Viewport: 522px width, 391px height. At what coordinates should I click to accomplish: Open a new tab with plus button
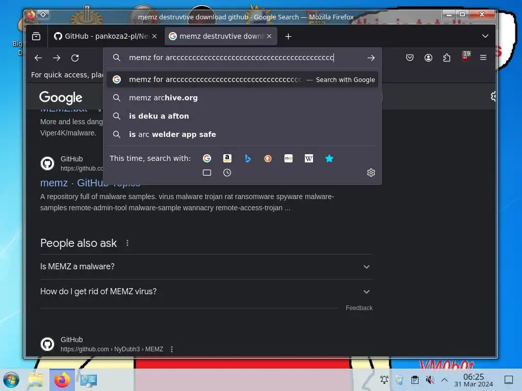coord(289,36)
